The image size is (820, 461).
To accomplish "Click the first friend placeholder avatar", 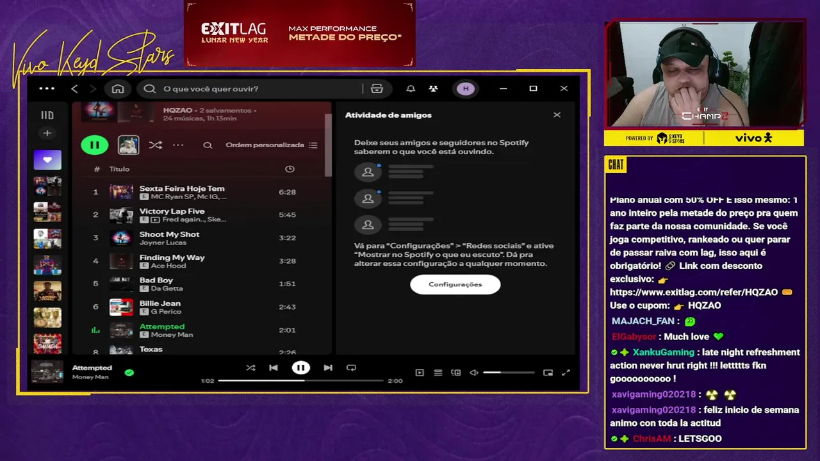I will coord(368,172).
